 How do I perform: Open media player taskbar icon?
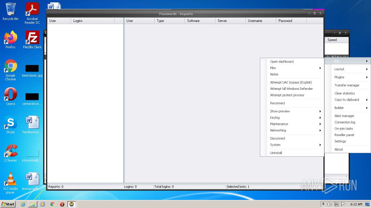point(43,204)
